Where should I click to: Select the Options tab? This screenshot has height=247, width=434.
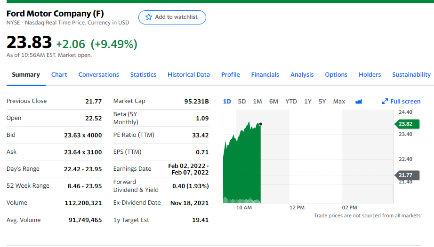(x=336, y=75)
